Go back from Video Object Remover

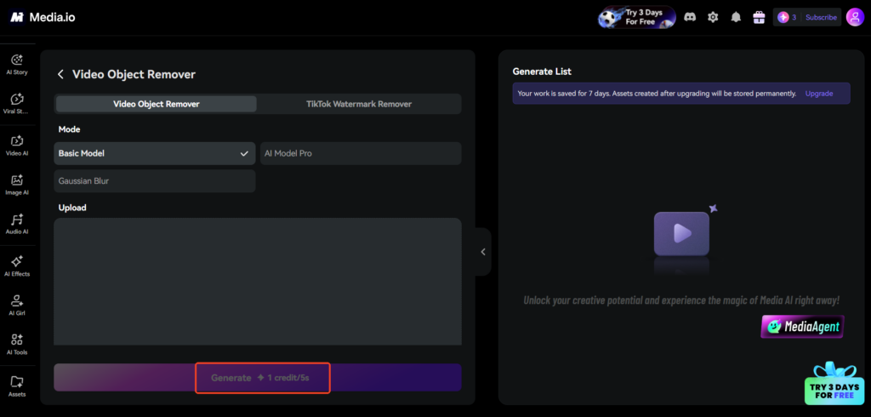pos(60,75)
